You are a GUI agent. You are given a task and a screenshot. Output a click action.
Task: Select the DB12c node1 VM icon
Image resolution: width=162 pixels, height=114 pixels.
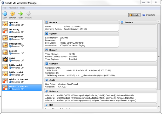(x=5, y=73)
